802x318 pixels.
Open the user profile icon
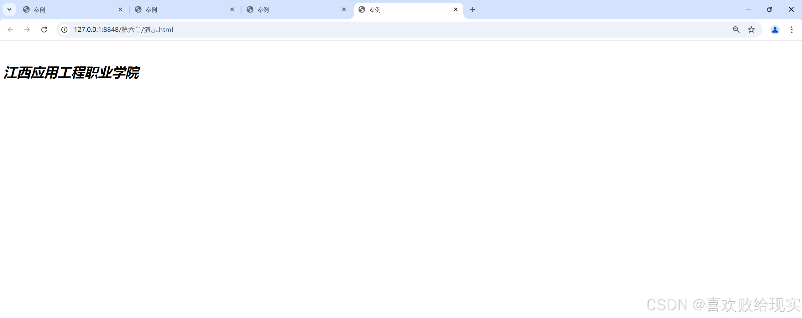[x=775, y=29]
